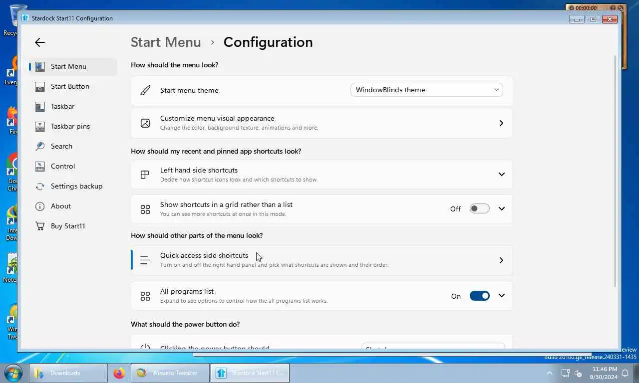Open Firefox from the taskbar

pos(119,373)
